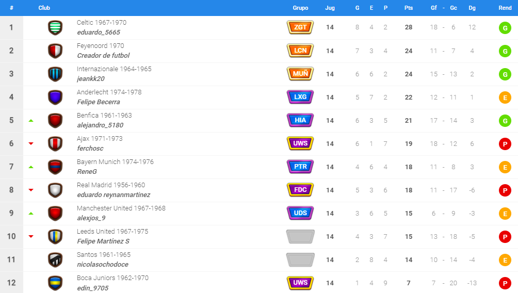The width and height of the screenshot is (518, 293).
Task: Click the green G form indicator for Celtic
Action: point(505,28)
